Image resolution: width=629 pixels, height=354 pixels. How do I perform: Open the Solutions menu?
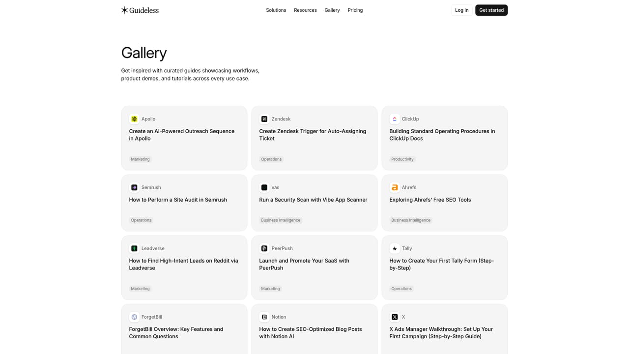click(x=276, y=10)
